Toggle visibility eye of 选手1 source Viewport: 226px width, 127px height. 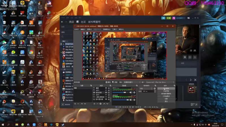106,90
